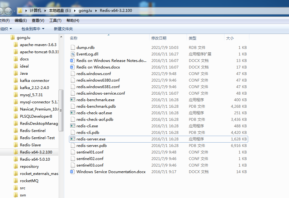Click the Redis on Windows.docx document icon
The width and height of the screenshot is (289, 198).
tap(72, 67)
